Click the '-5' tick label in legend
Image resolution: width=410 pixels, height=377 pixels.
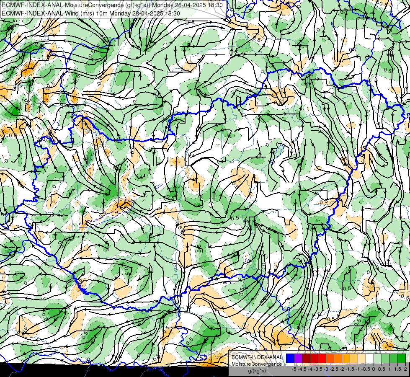click(294, 369)
